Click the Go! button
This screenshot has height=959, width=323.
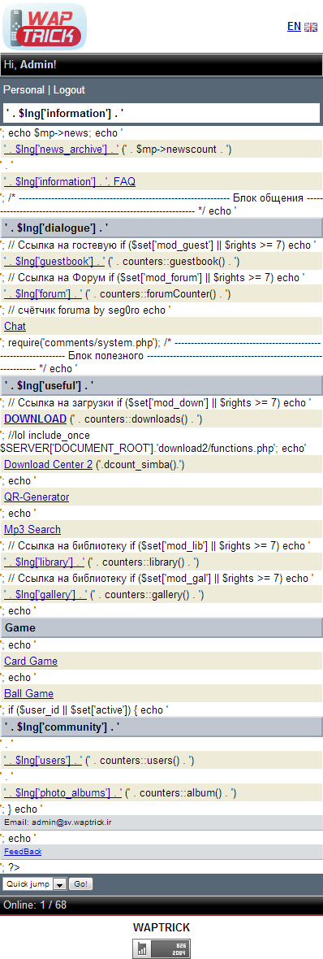[x=80, y=883]
